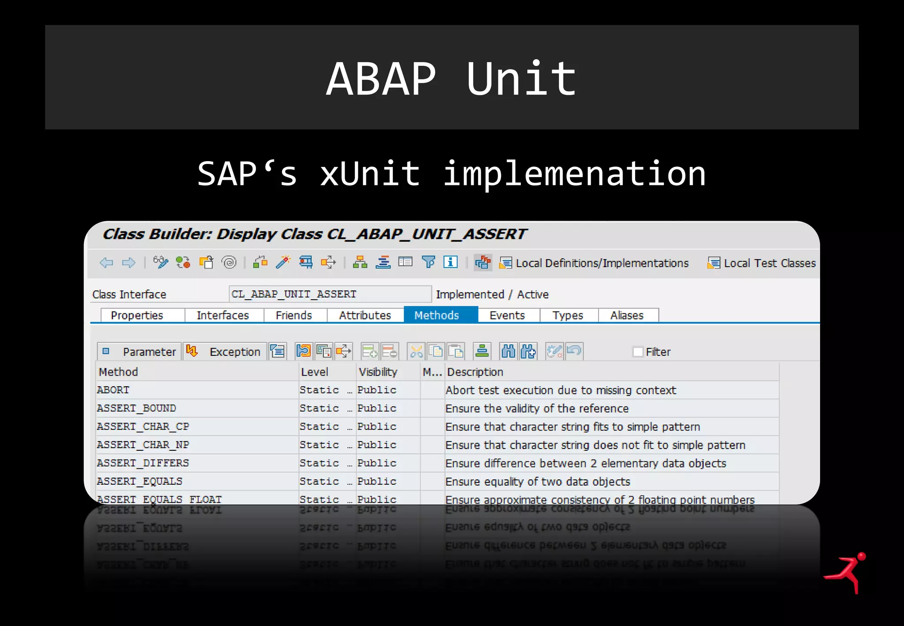
Task: Click the Copy icon in the methods toolbar
Action: point(436,351)
